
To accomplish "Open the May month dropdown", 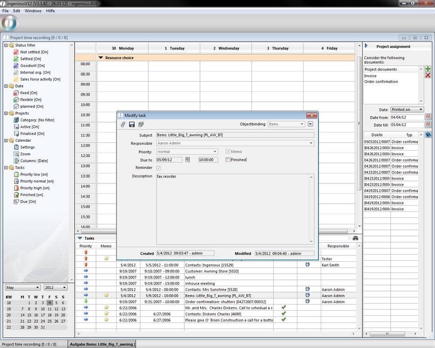I will point(22,287).
